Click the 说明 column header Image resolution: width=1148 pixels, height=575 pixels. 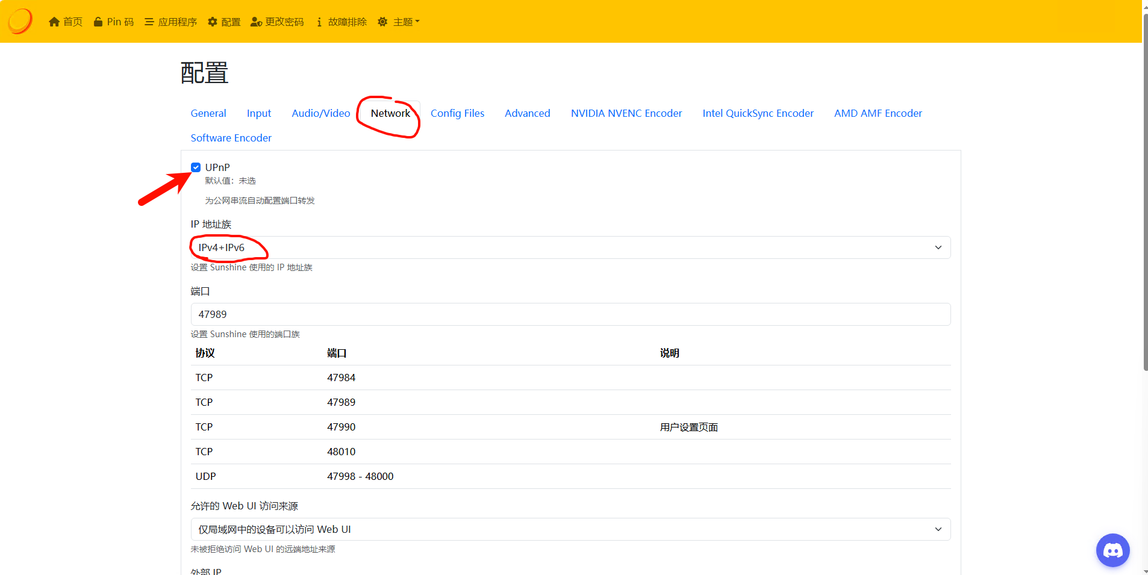669,353
